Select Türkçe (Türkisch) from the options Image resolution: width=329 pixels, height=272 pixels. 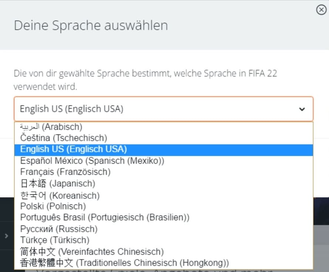pos(54,240)
